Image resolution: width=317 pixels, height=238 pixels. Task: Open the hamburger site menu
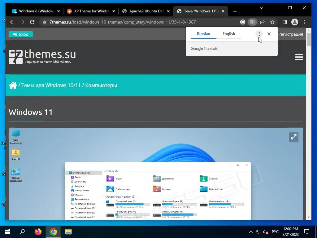299,57
